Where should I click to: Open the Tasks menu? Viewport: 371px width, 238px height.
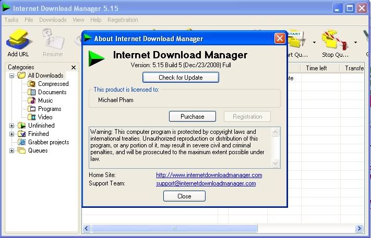(x=11, y=20)
